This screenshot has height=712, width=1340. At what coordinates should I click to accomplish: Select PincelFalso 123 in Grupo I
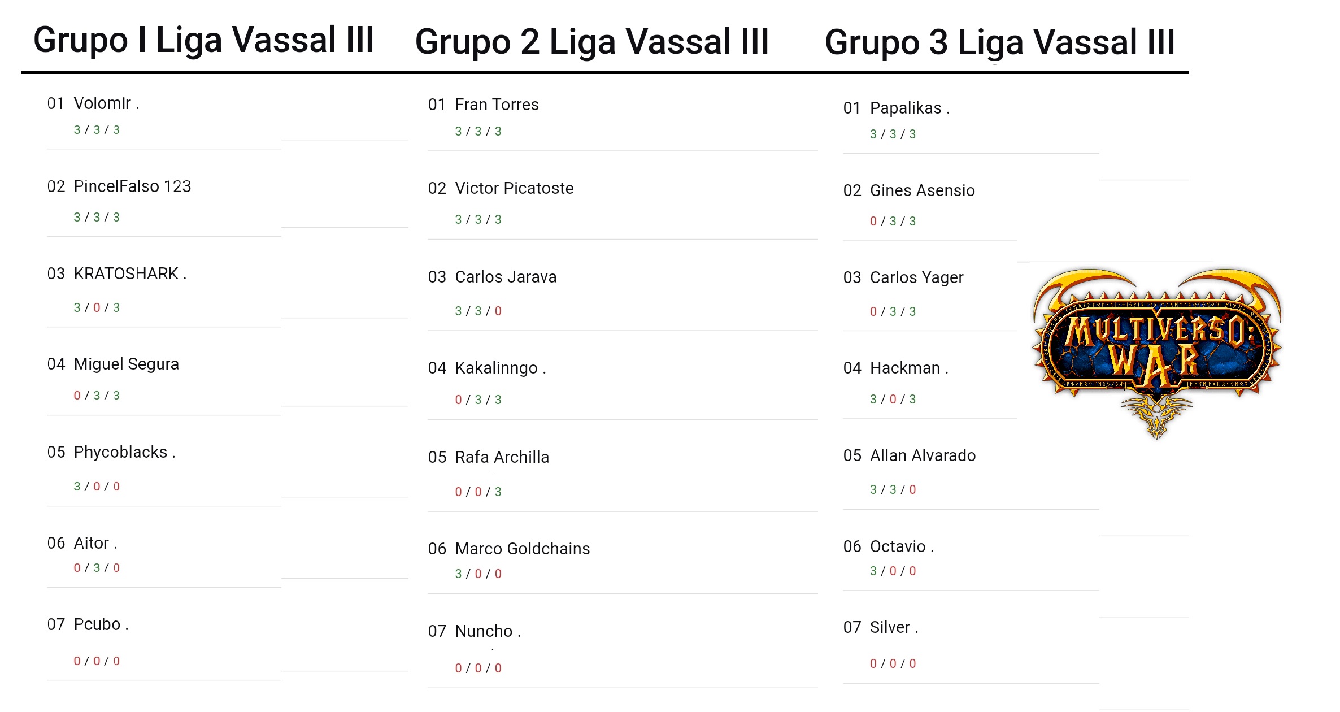(132, 186)
